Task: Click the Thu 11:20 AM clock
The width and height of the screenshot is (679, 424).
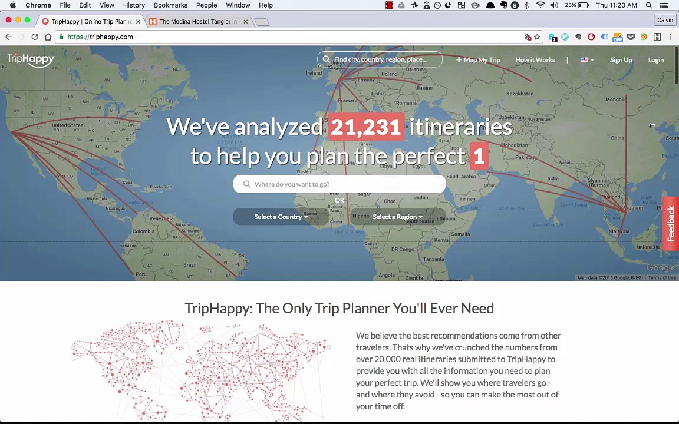Action: 616,5
